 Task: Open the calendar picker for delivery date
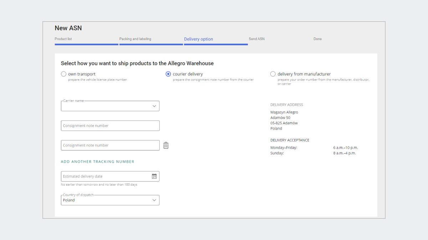coord(154,176)
